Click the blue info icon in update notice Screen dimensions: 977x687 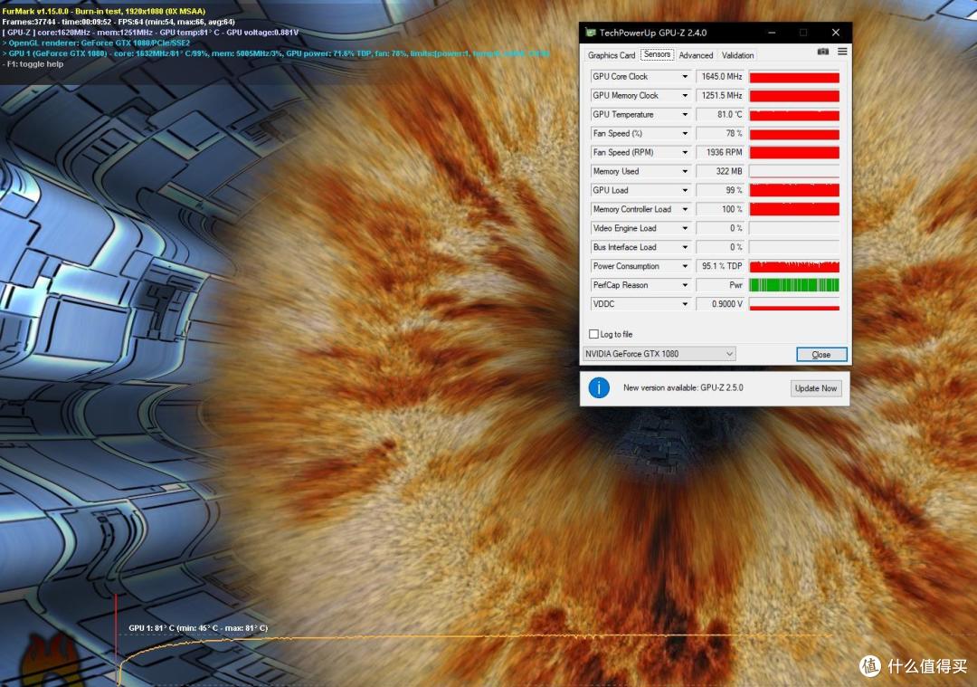599,387
